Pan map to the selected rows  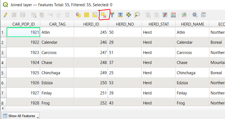coord(129,15)
